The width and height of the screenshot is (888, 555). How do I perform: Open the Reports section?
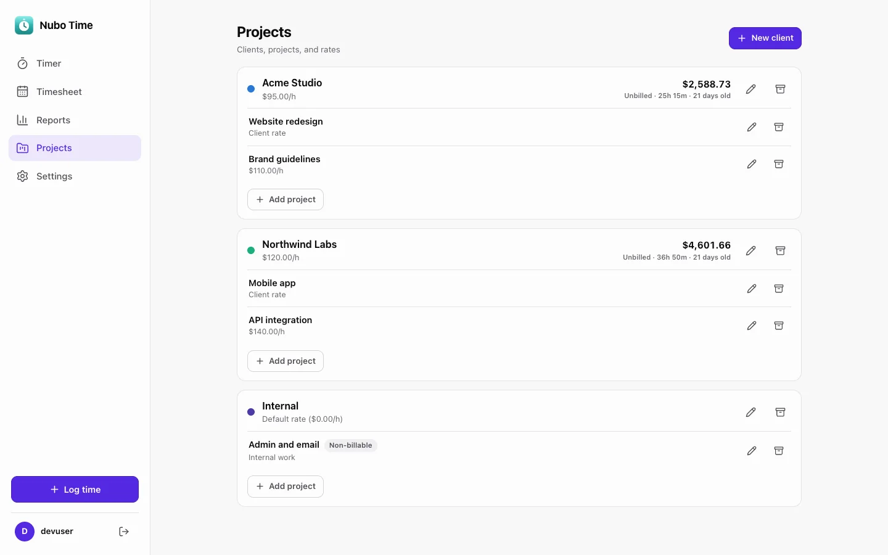click(x=75, y=120)
